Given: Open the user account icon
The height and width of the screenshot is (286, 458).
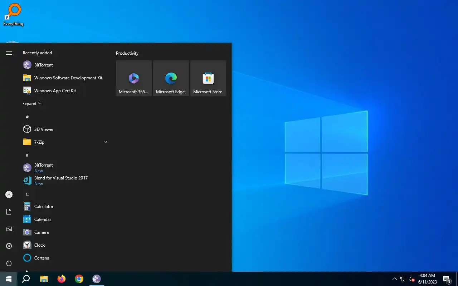Looking at the screenshot, I should [9, 194].
